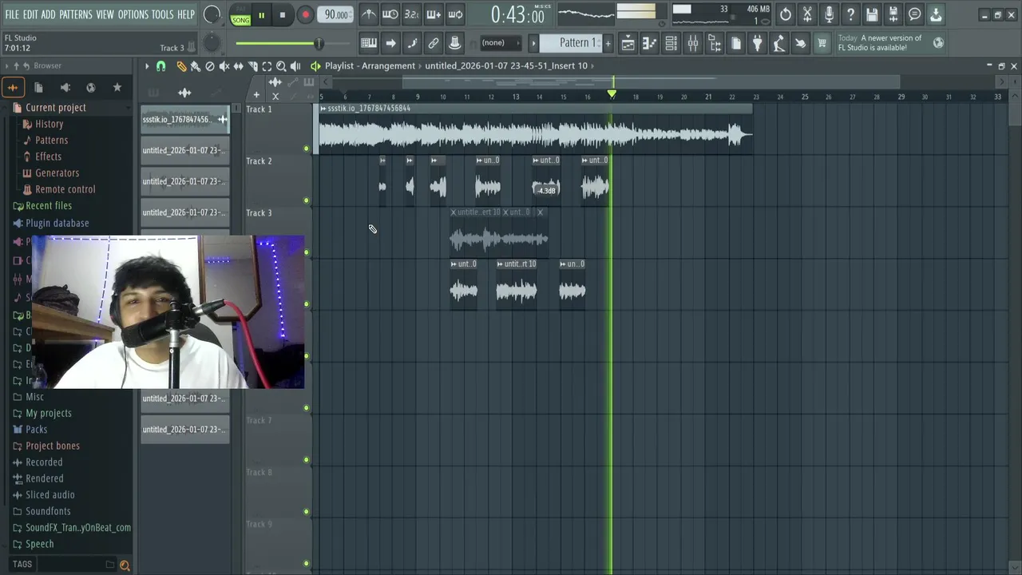Expand the Current project folder
Image resolution: width=1022 pixels, height=575 pixels.
tap(55, 108)
